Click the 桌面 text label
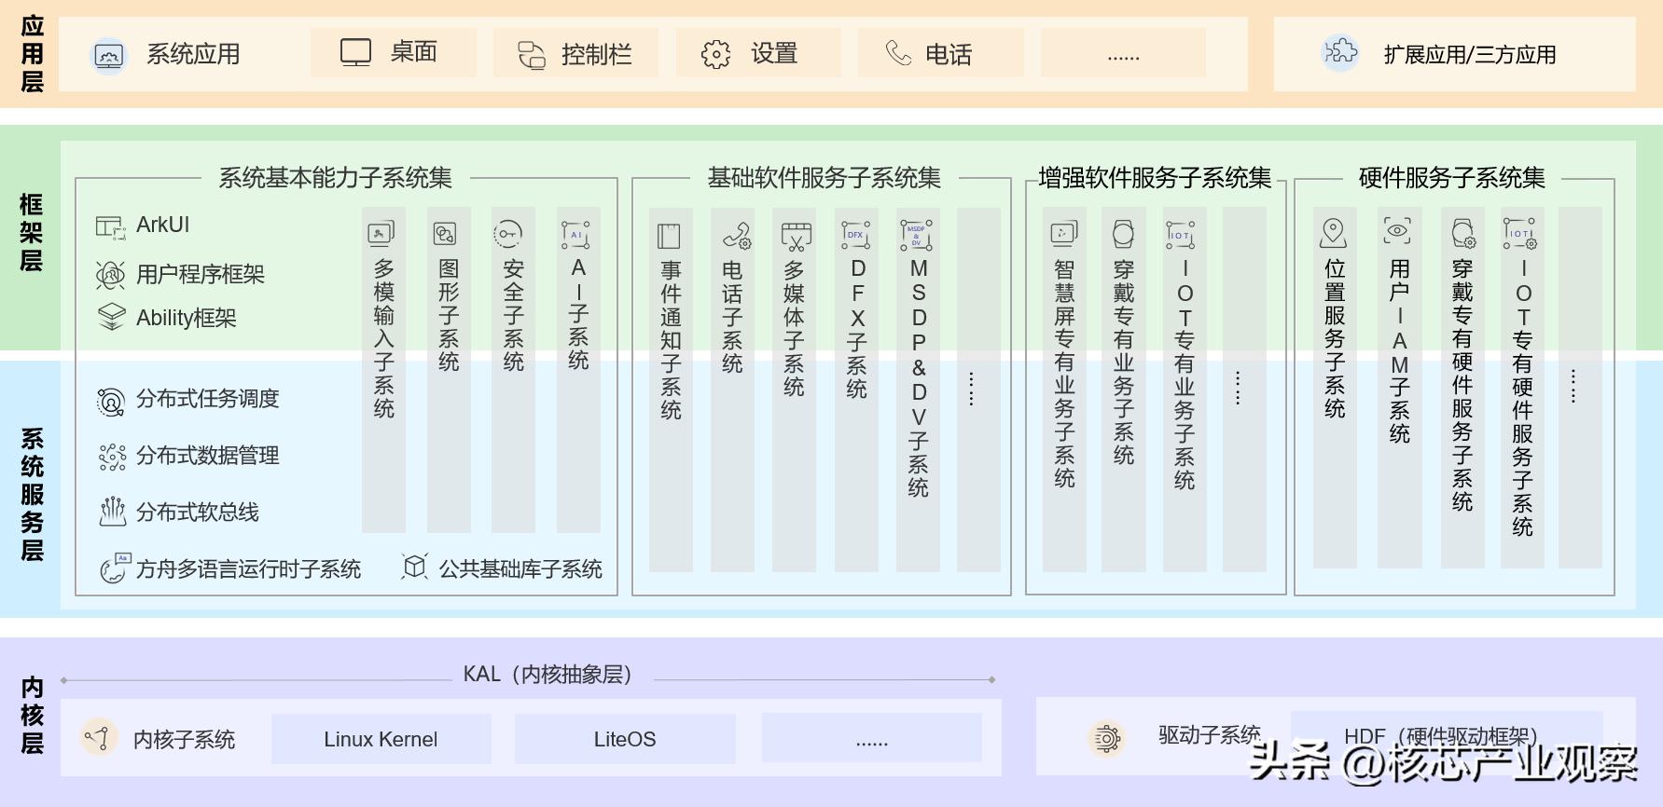This screenshot has height=807, width=1663. [414, 51]
